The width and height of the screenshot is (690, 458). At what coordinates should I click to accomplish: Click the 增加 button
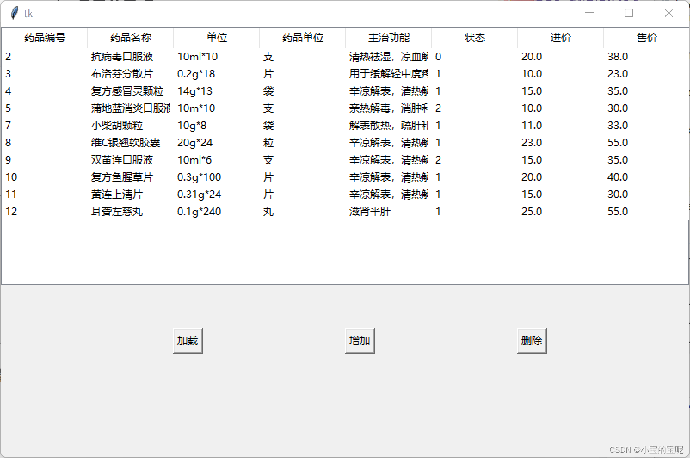pos(360,340)
